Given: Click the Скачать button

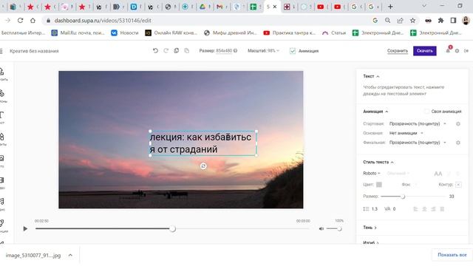Looking at the screenshot, I should 425,51.
